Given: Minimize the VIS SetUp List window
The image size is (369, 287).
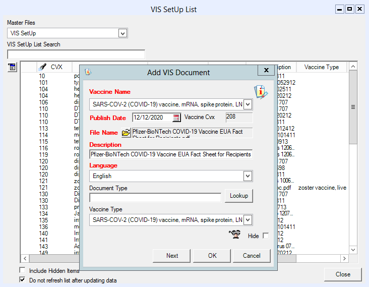Looking at the screenshot, I should click(340, 9).
